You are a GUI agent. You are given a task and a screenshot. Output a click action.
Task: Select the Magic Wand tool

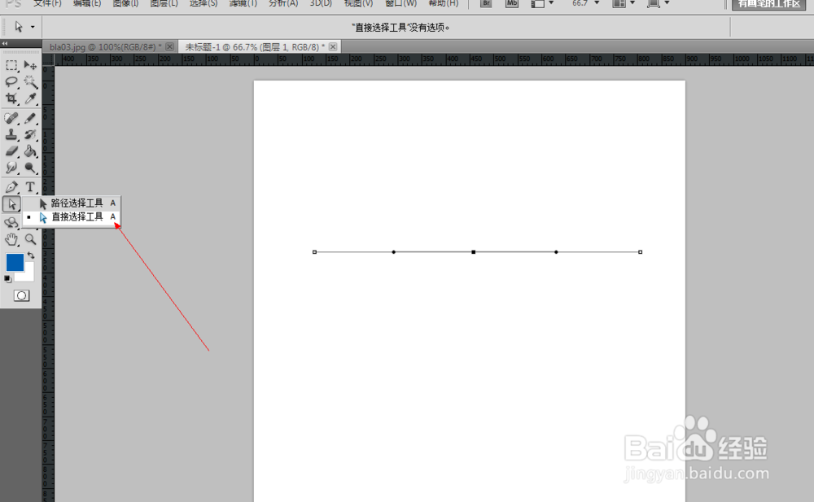coord(30,81)
